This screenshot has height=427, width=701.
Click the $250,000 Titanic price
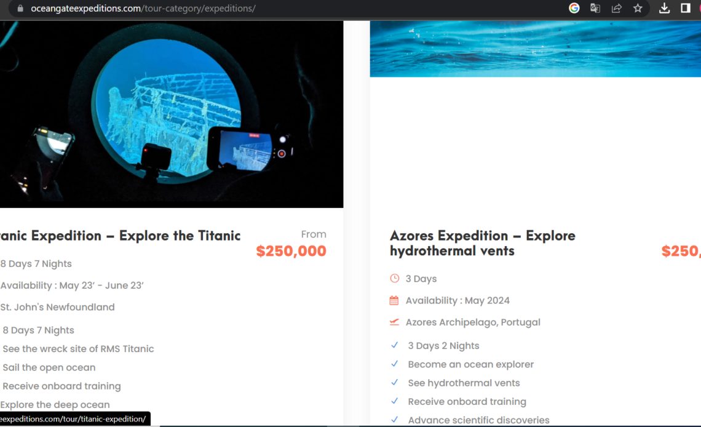tap(291, 251)
